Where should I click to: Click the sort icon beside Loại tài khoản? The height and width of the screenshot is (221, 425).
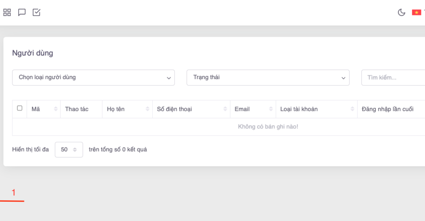click(352, 109)
